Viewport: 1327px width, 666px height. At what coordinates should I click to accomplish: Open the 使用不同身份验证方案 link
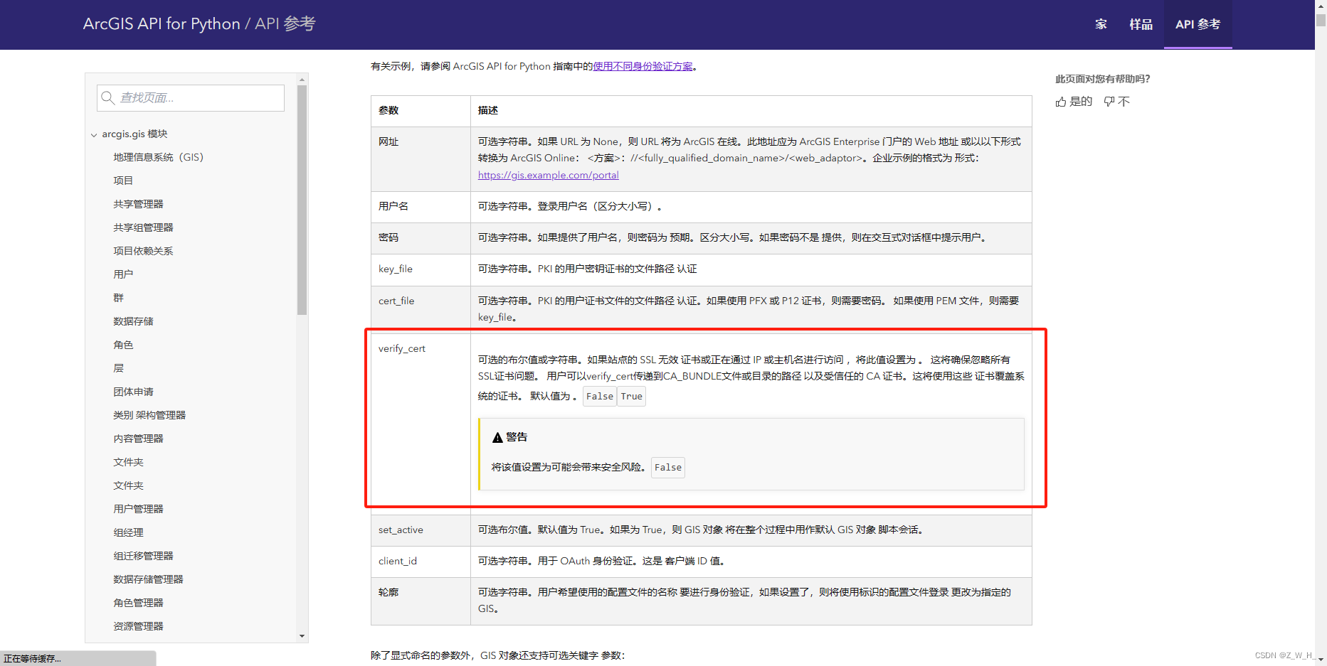click(x=642, y=65)
